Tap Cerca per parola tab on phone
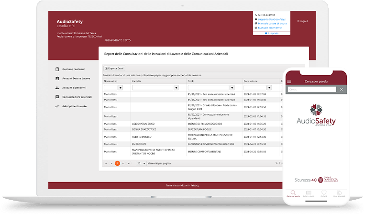The image size is (365, 214). pyautogui.click(x=293, y=194)
